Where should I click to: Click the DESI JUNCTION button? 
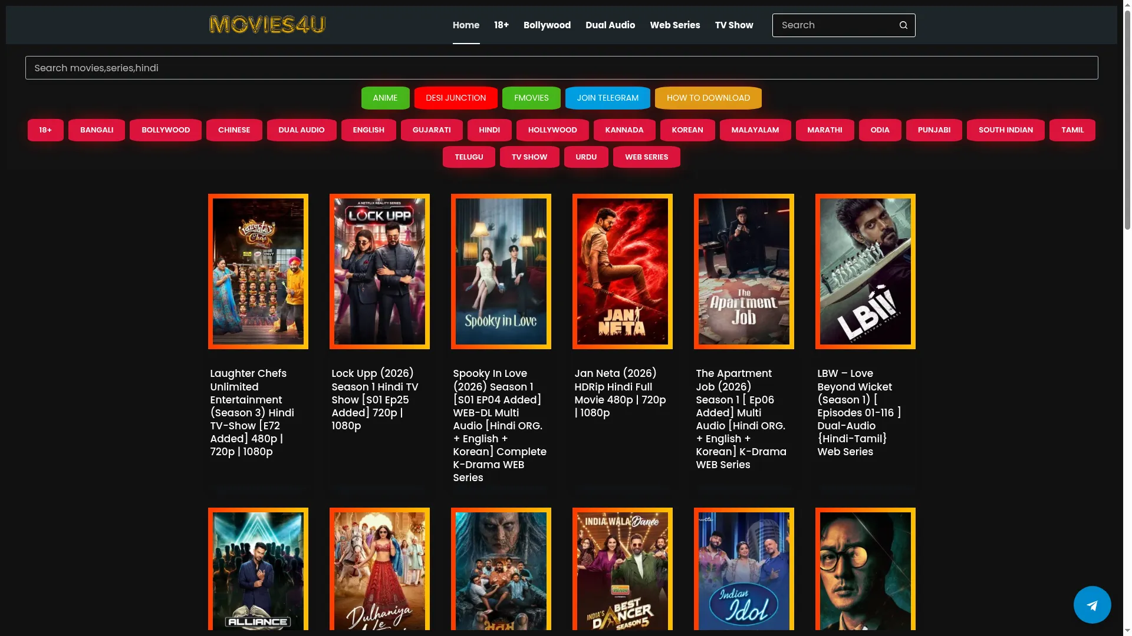[456, 98]
